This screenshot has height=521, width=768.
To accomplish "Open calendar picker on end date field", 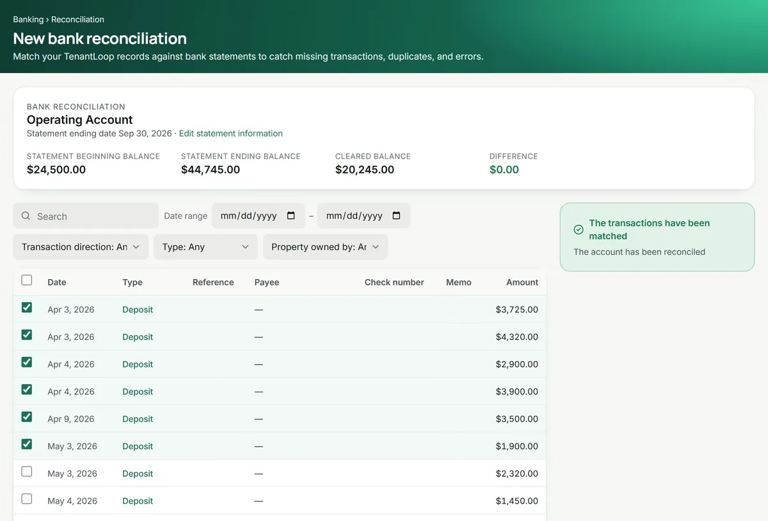I will point(396,216).
